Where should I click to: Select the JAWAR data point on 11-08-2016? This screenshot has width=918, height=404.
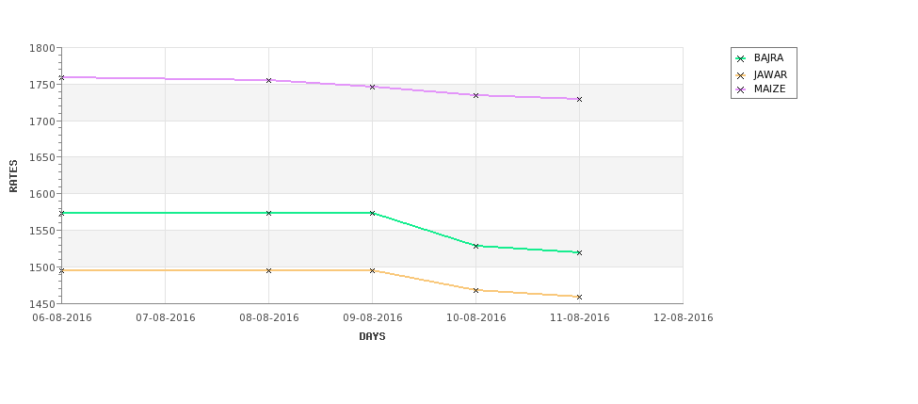(x=580, y=297)
